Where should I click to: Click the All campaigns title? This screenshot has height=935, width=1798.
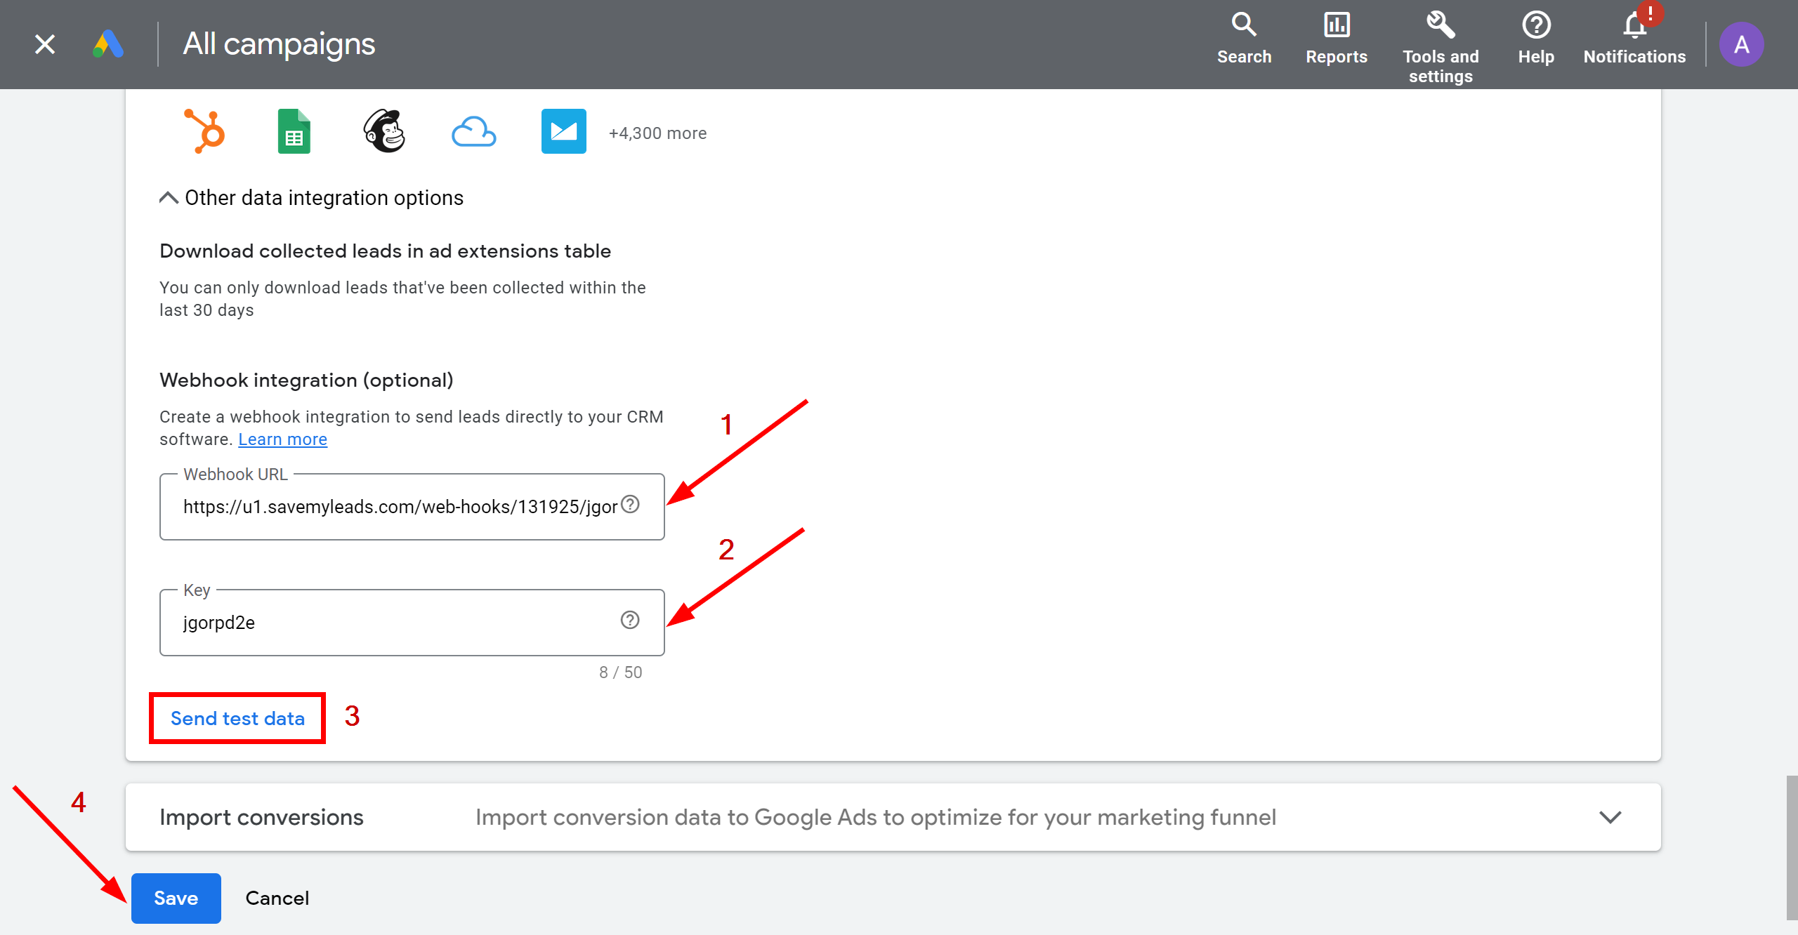pos(279,44)
